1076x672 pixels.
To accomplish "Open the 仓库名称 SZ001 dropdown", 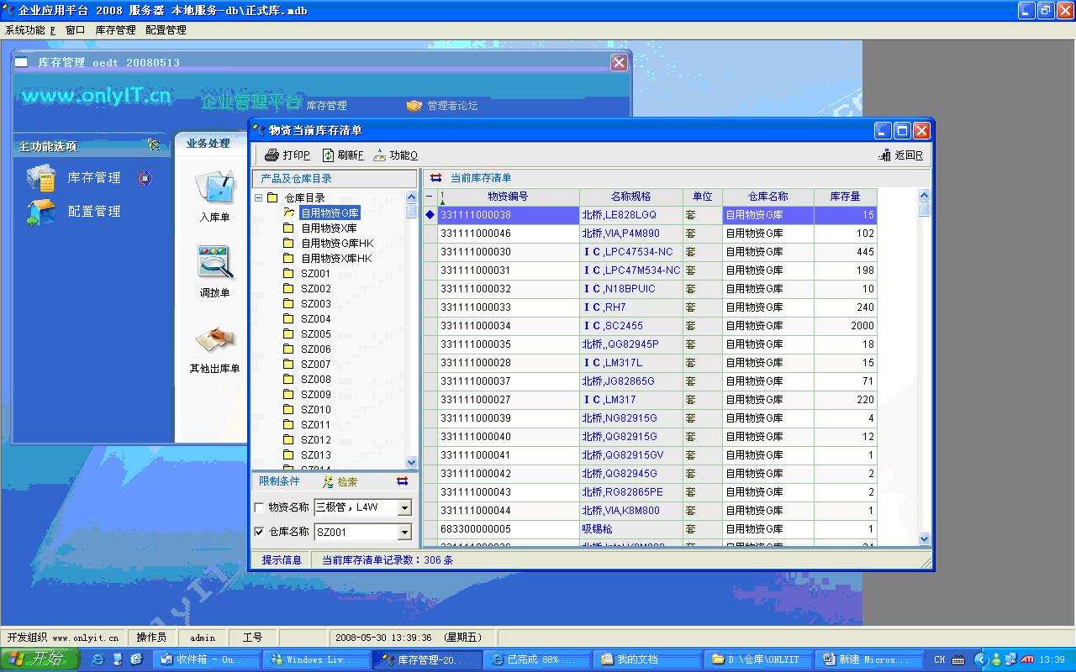I will point(404,533).
